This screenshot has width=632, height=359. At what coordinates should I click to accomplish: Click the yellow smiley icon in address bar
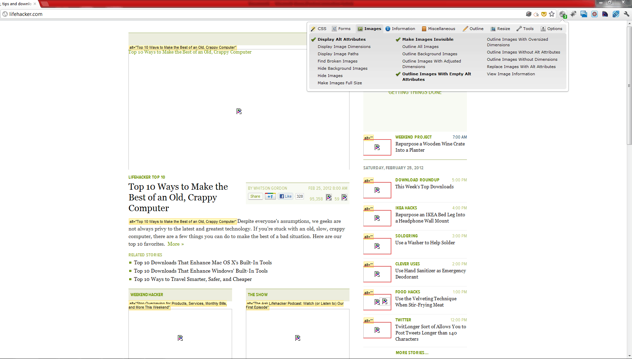click(544, 14)
